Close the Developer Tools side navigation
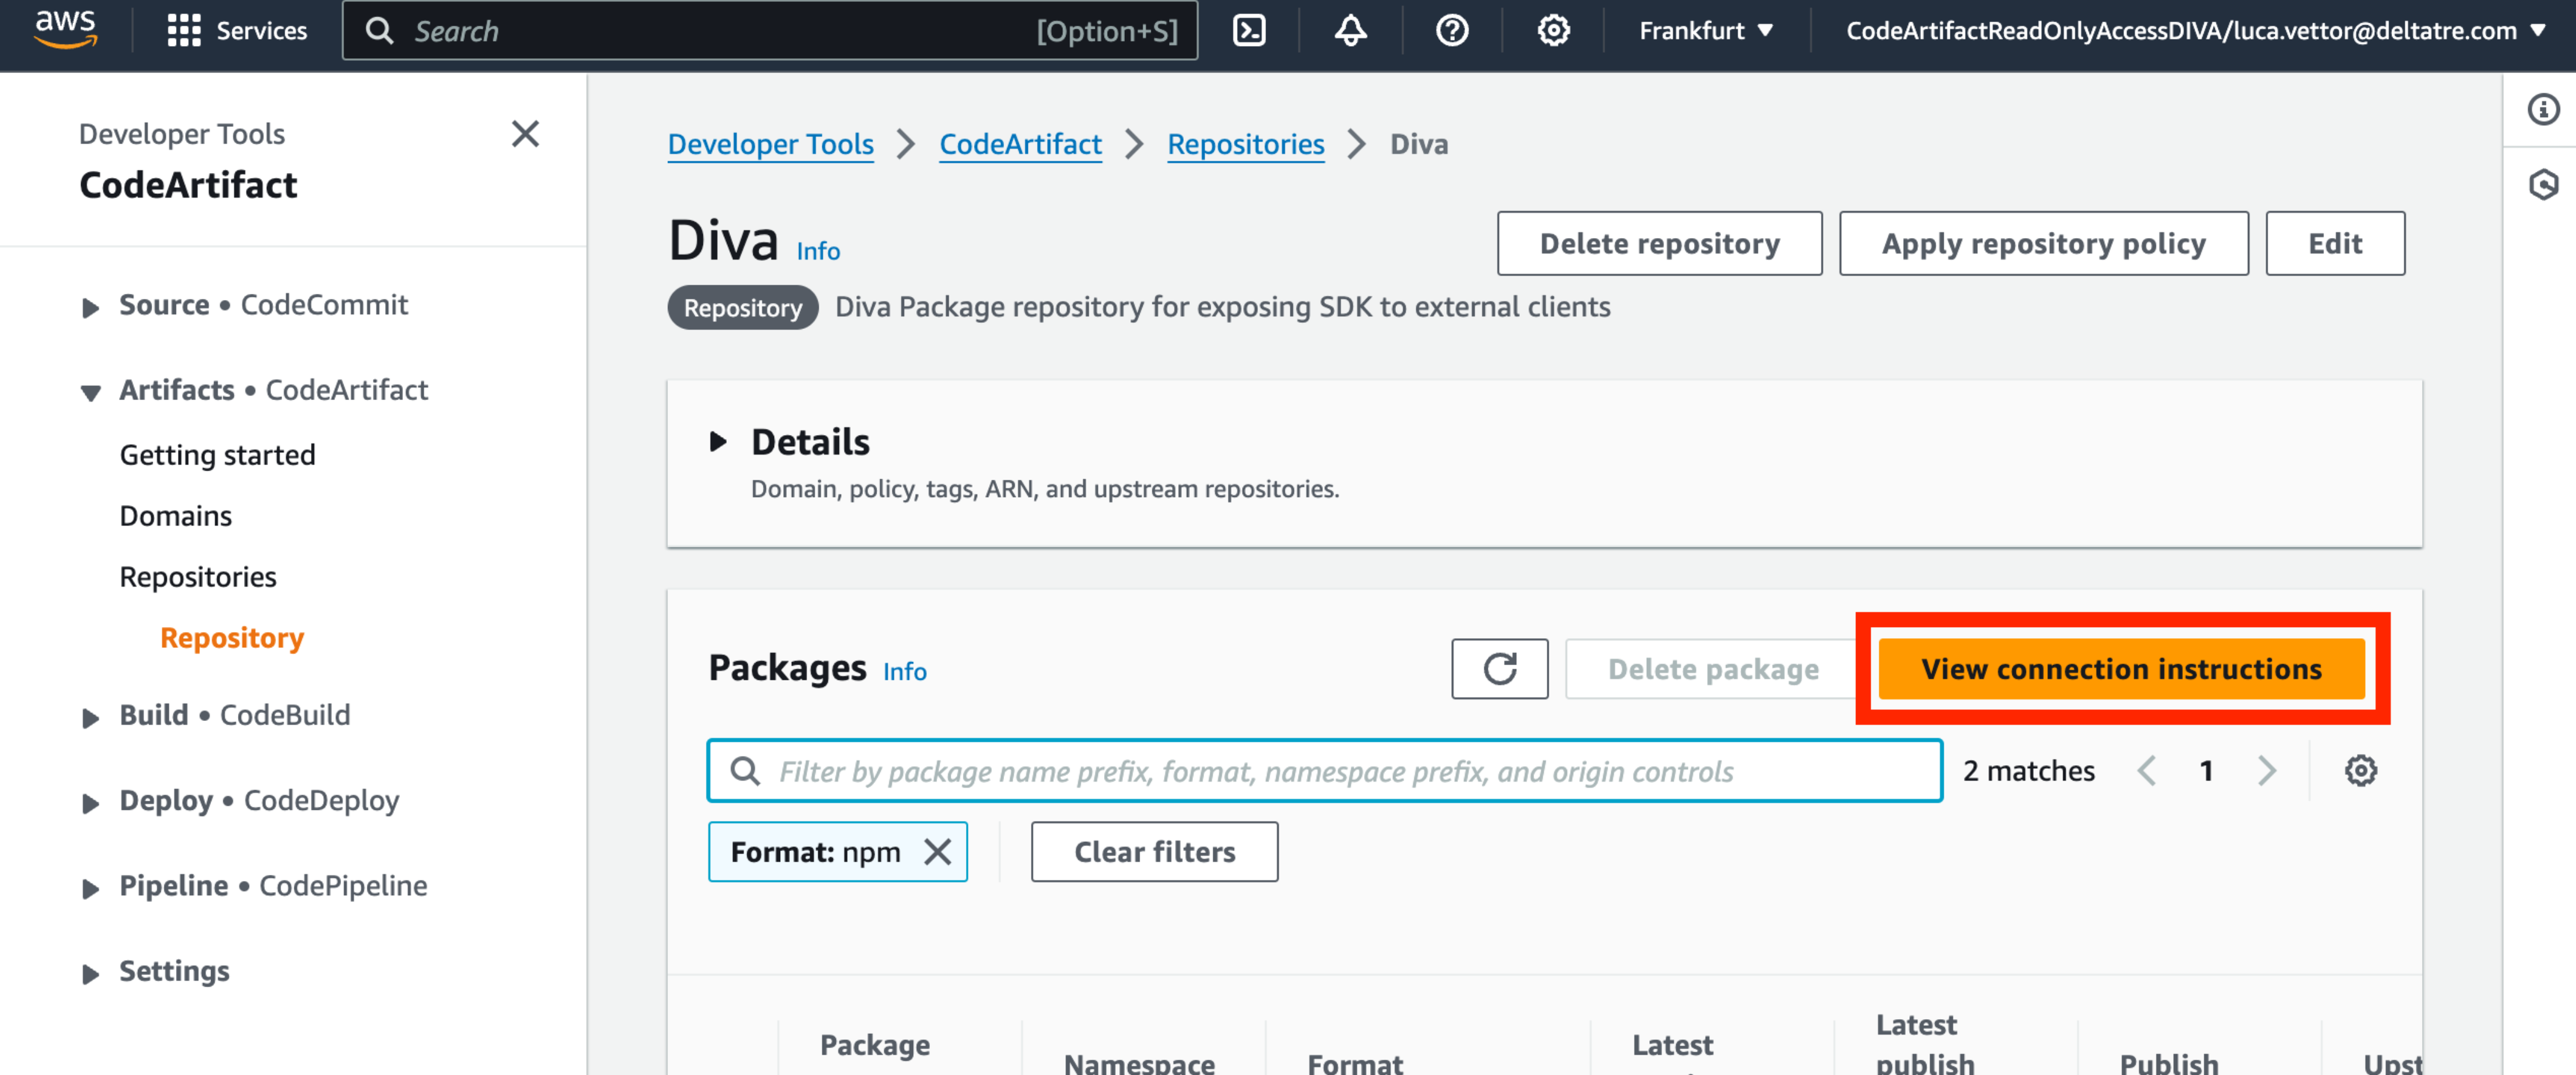2576x1075 pixels. click(x=525, y=134)
